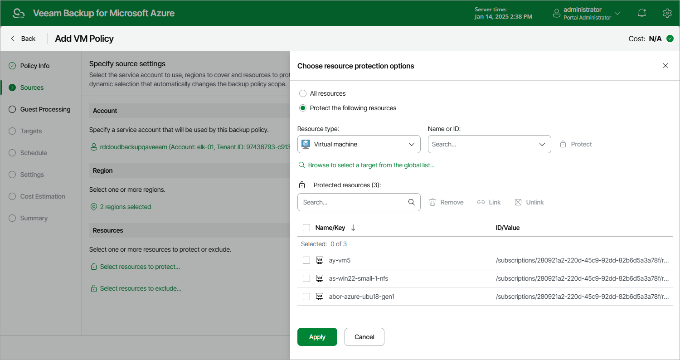
Task: Close the resource protection options panel
Action: (x=665, y=66)
